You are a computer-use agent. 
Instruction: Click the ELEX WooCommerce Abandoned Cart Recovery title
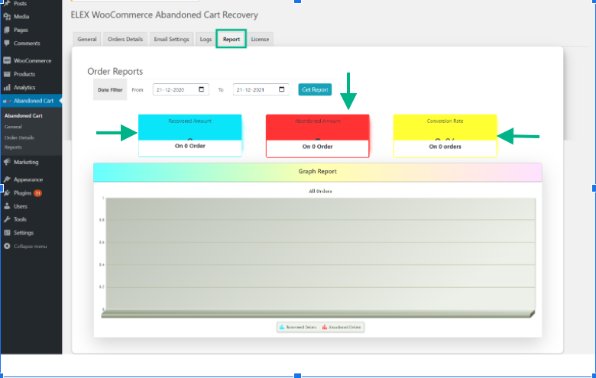point(164,15)
